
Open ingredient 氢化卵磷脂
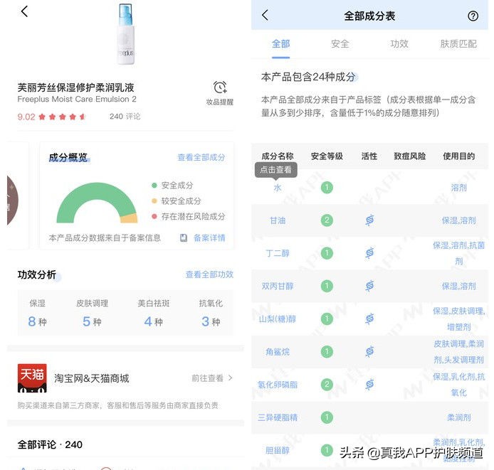click(x=277, y=385)
